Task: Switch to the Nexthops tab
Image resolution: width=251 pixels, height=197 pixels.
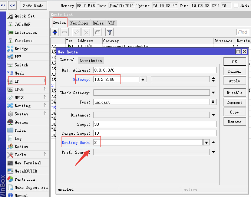Action: click(x=79, y=23)
